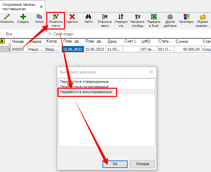
Task: Click the Упорядочить sort icon
Action: tap(121, 17)
